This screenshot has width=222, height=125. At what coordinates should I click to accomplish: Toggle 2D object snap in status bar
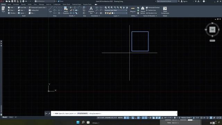[146, 118]
